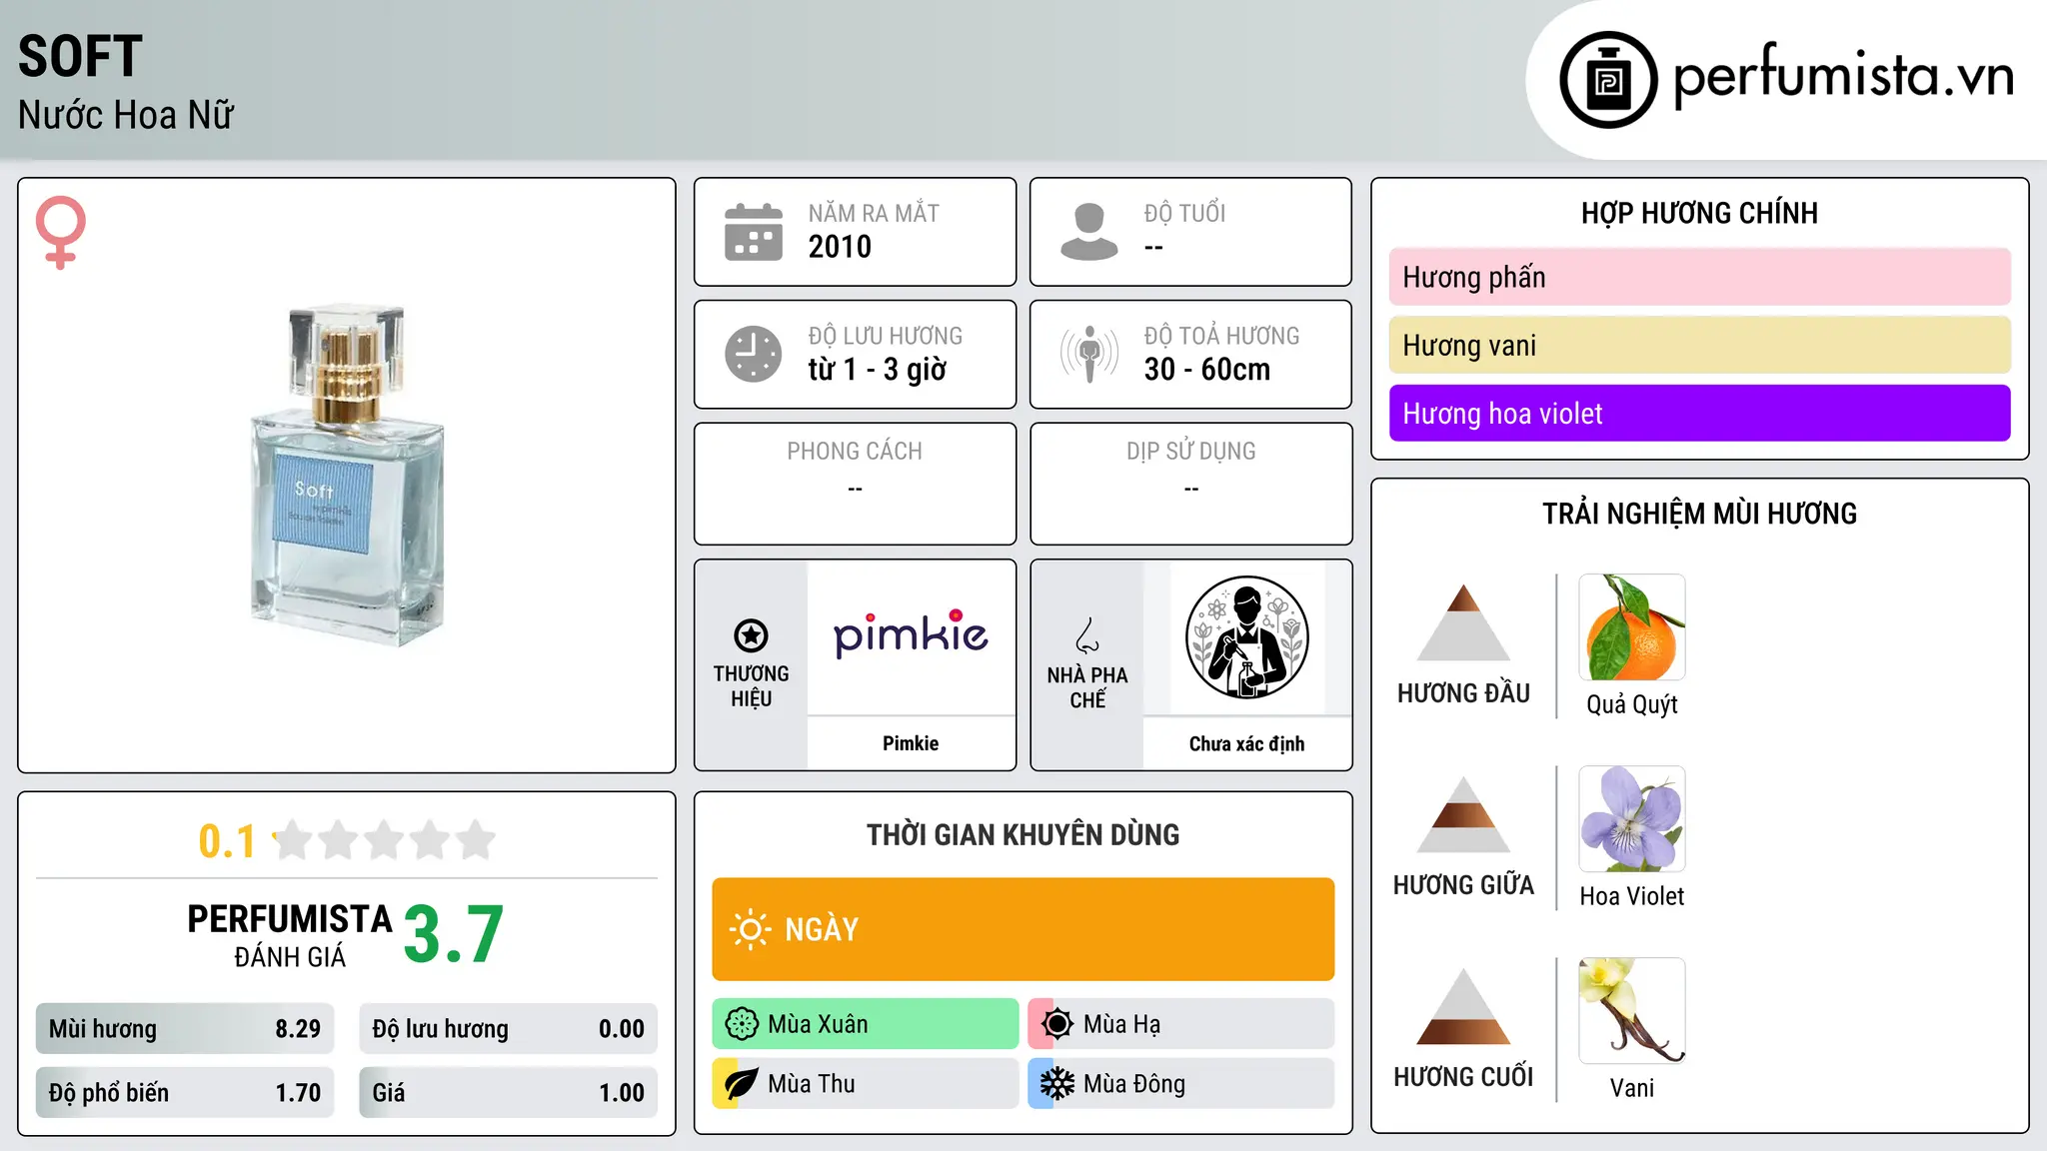This screenshot has height=1151, width=2047.
Task: Click the flower icon for Mùa Xuân
Action: click(742, 1024)
